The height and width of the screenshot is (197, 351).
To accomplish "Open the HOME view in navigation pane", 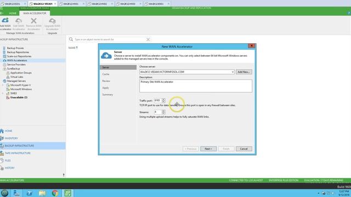I will coord(33,131).
